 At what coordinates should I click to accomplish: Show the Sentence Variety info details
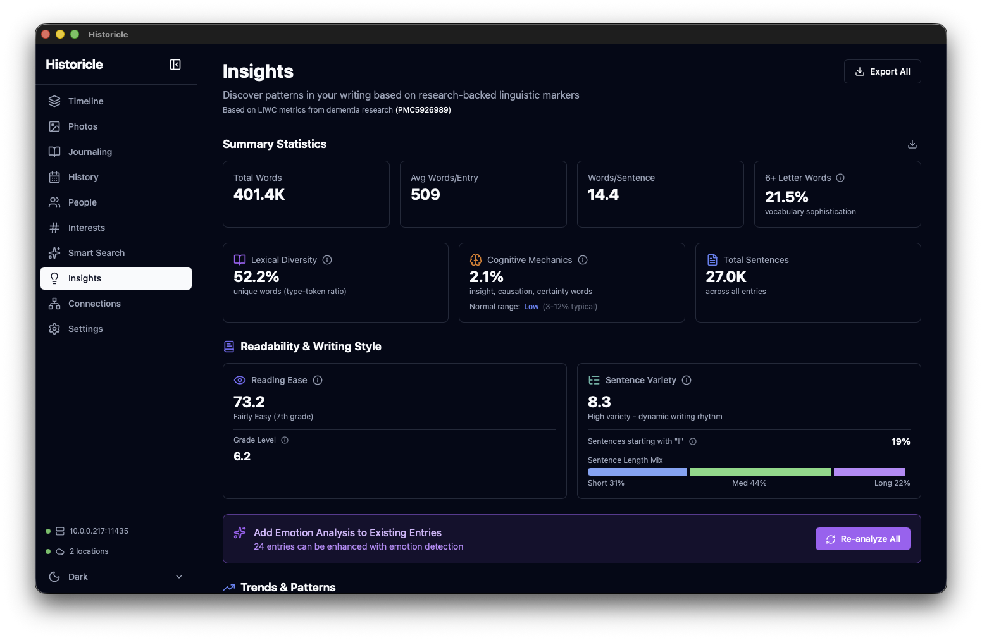coord(687,380)
